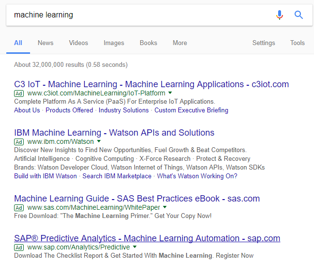Open the arrow after sap.com/Analytics/Predictive
This screenshot has height=264, width=314.
coord(135,247)
